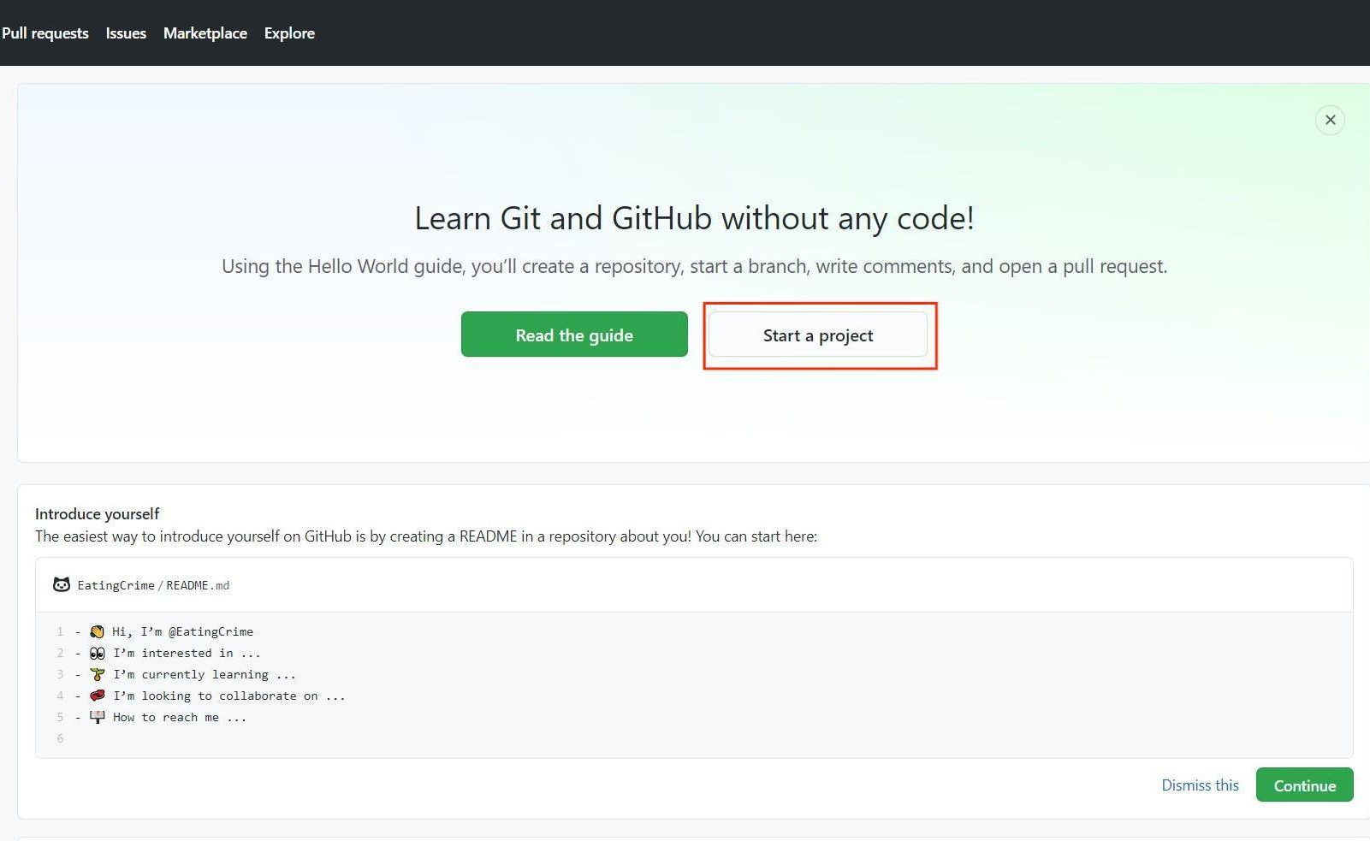Image resolution: width=1370 pixels, height=841 pixels.
Task: Click the waving hand emoji on line 1
Action: coord(97,631)
